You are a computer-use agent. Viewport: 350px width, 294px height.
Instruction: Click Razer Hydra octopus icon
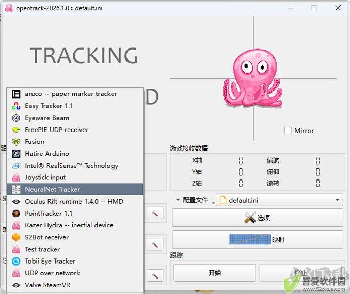(16, 225)
